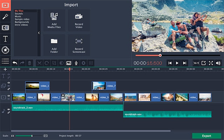Toggle visibility eye of the main video track
224x140 pixels.
click(9, 96)
